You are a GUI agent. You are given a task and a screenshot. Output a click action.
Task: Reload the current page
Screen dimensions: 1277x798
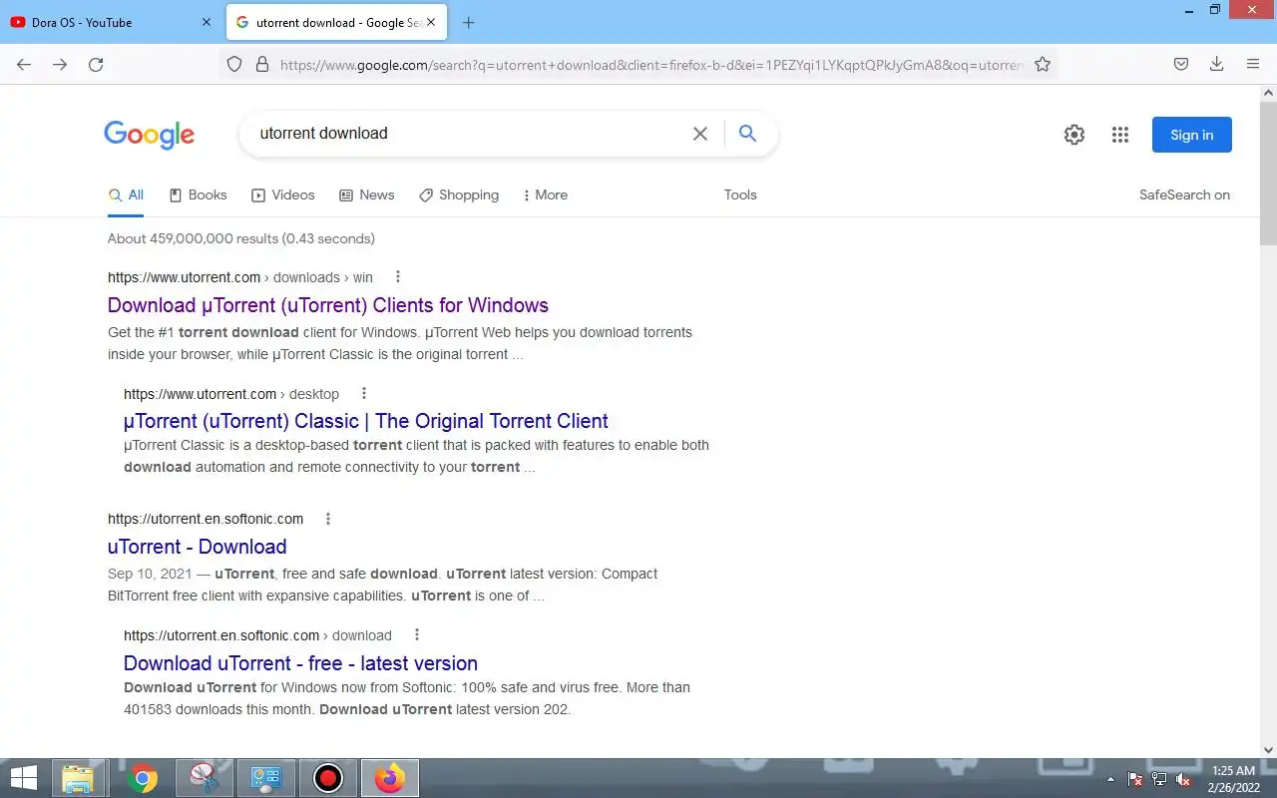click(x=96, y=64)
